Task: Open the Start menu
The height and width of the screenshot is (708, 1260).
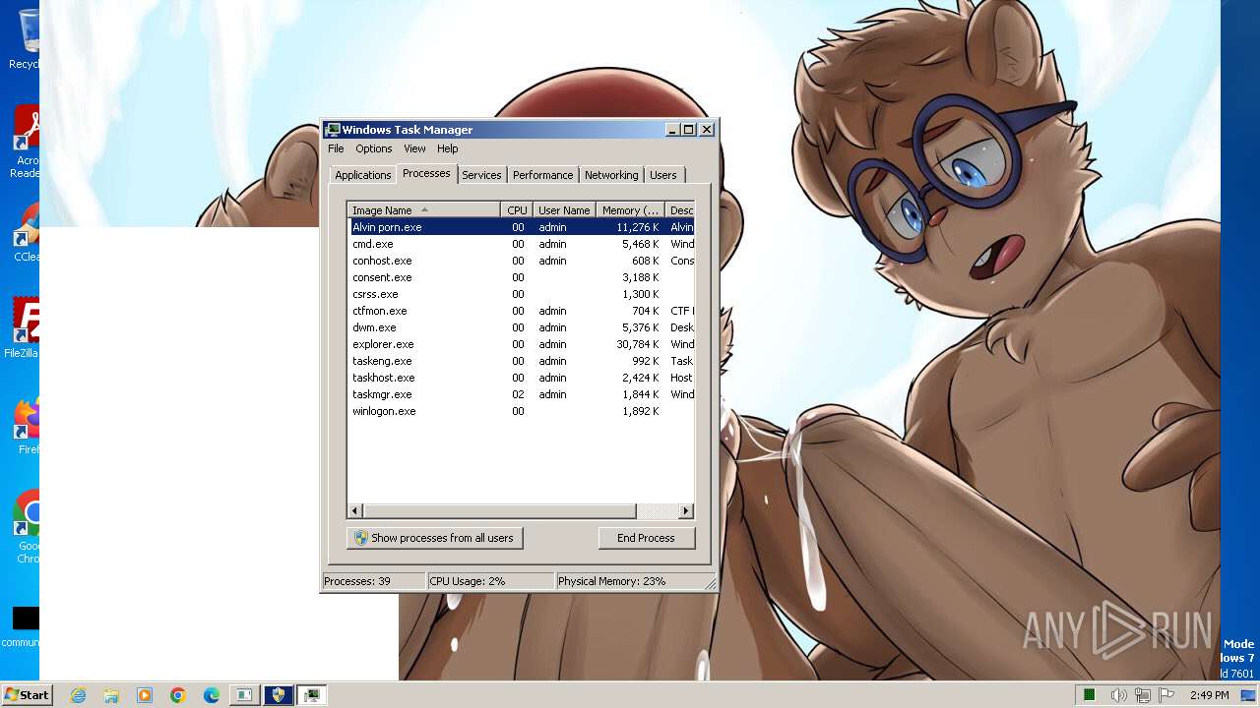Action: [27, 695]
